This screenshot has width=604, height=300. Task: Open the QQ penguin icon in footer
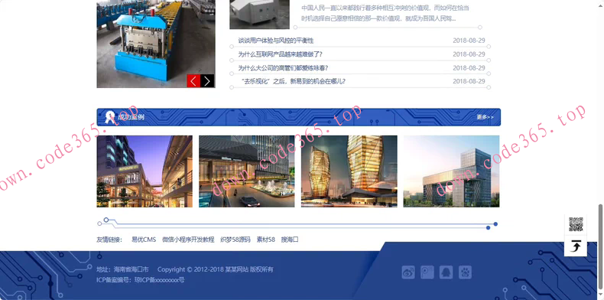click(446, 272)
